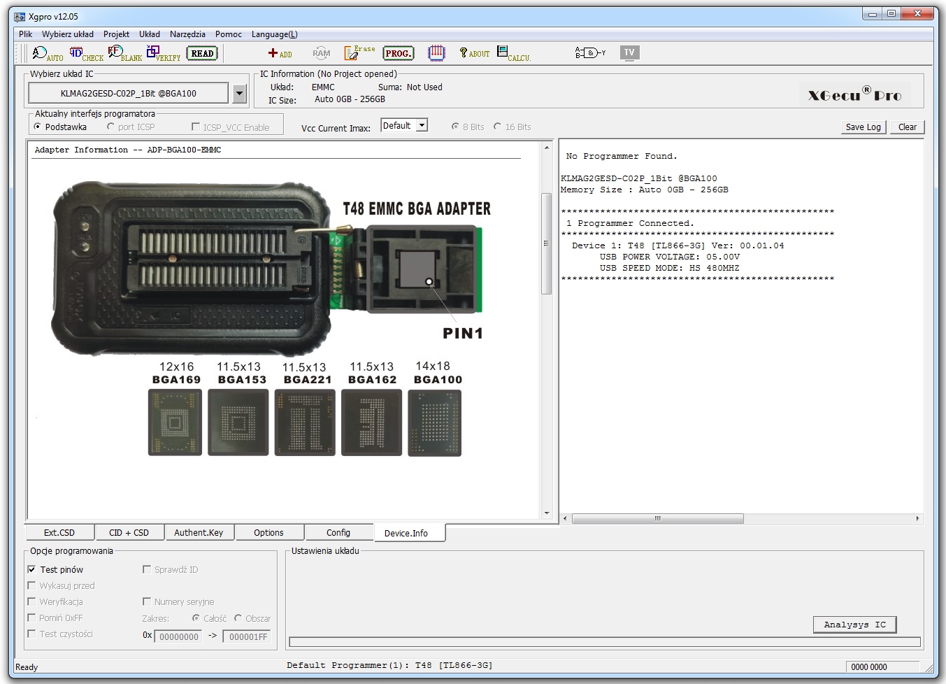The image size is (946, 684).
Task: Click the TV toolbar icon
Action: point(629,52)
